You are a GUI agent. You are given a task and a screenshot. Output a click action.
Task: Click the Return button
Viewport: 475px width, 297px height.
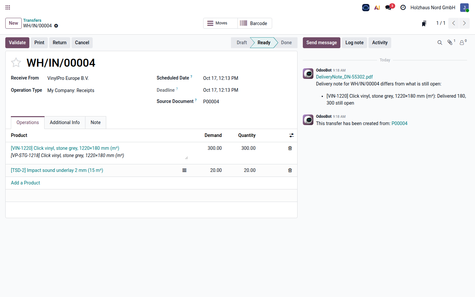[60, 43]
